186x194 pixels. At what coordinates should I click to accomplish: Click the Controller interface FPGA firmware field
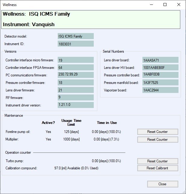(75, 68)
